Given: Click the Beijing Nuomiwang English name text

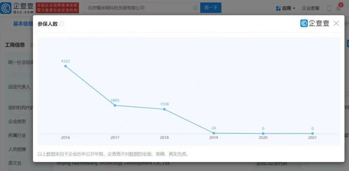Looking at the screenshot, I should click(113, 164).
